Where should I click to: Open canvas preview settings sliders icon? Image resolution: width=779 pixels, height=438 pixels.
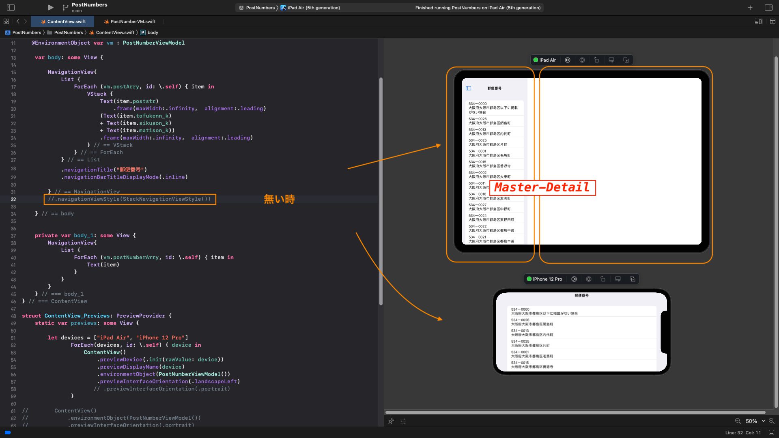(x=403, y=421)
